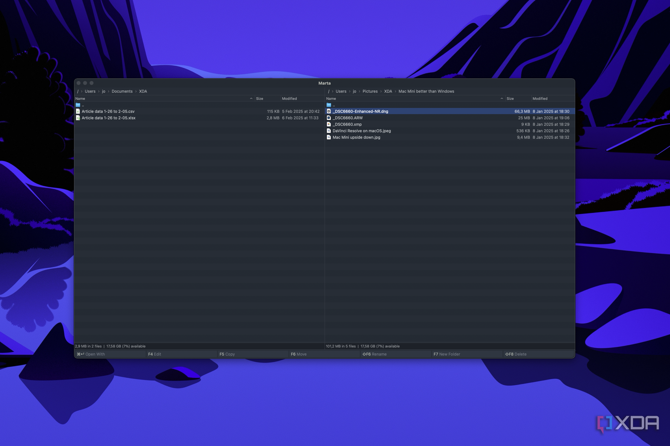This screenshot has width=670, height=446.
Task: Click the Mac Mini upside down.jpg icon
Action: pyautogui.click(x=329, y=137)
